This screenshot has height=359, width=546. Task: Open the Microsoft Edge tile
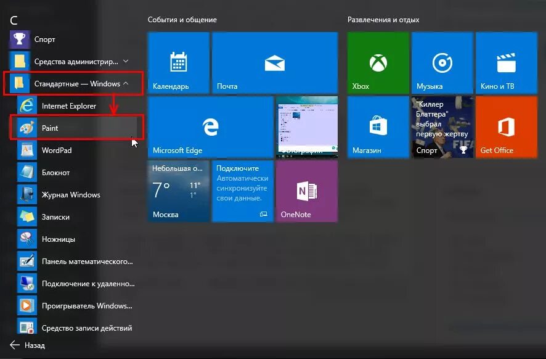(x=210, y=127)
